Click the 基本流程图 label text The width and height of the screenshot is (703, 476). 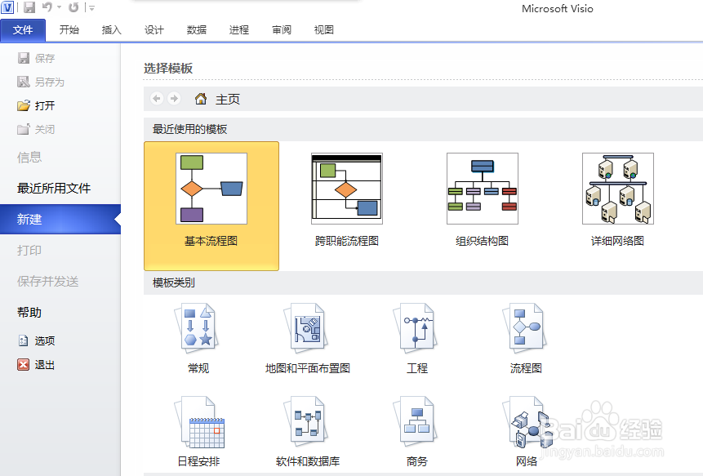(x=211, y=241)
